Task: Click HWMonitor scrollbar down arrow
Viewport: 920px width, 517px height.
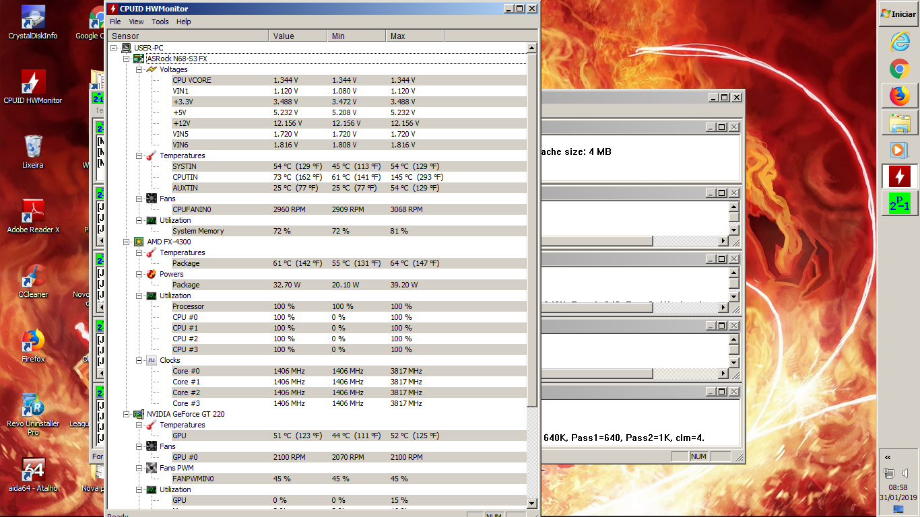Action: [x=531, y=503]
